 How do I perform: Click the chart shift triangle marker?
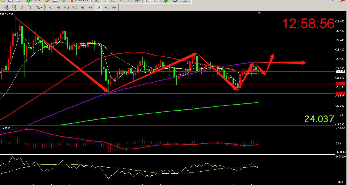point(259,13)
